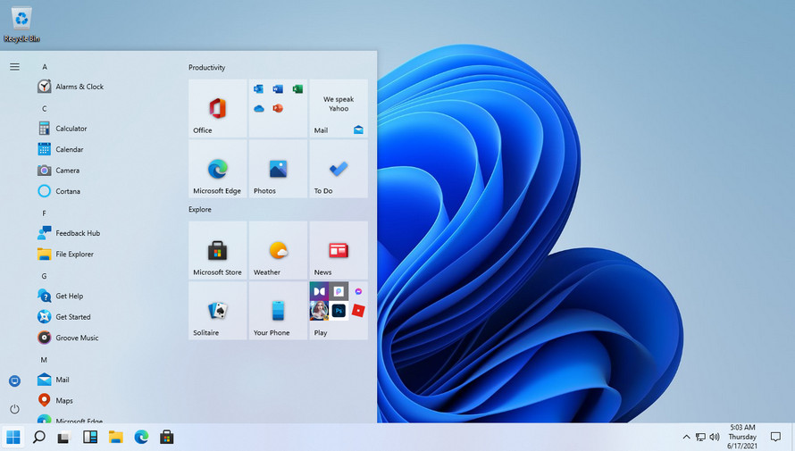Open Mail from the M app list
The height and width of the screenshot is (451, 795).
tap(54, 380)
